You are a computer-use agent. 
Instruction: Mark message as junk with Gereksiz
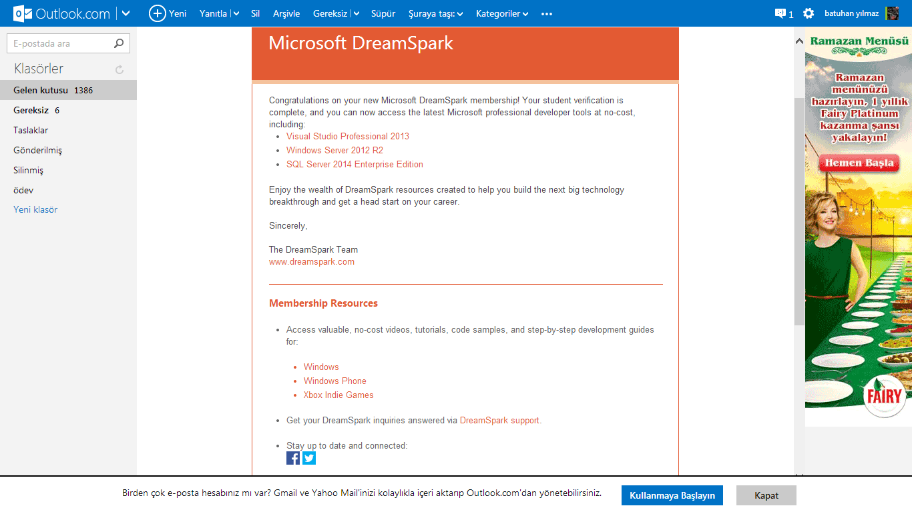click(330, 13)
